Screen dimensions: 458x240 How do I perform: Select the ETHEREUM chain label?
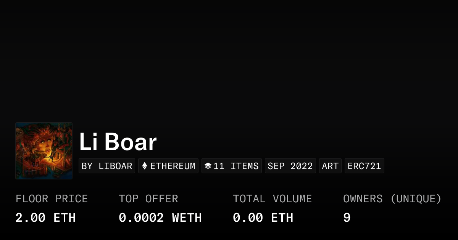point(173,166)
